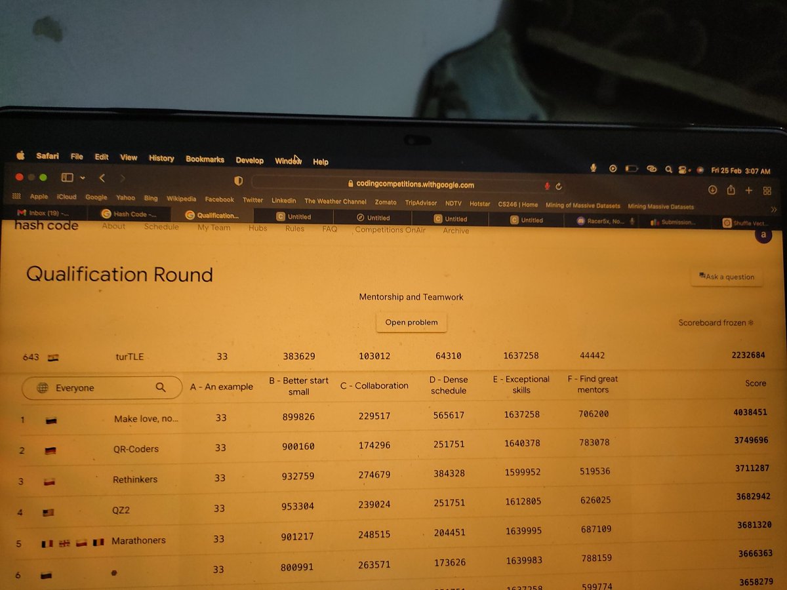Click the globe icon in Everyone field

pyautogui.click(x=43, y=388)
